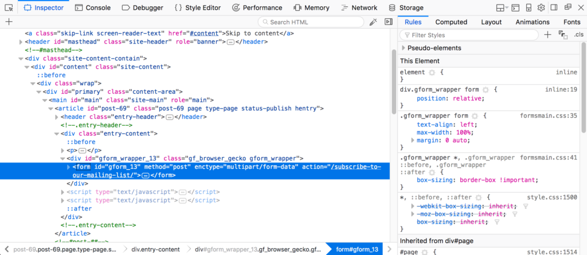Switch to the Network tab
This screenshot has width=587, height=255.
pyautogui.click(x=359, y=7)
